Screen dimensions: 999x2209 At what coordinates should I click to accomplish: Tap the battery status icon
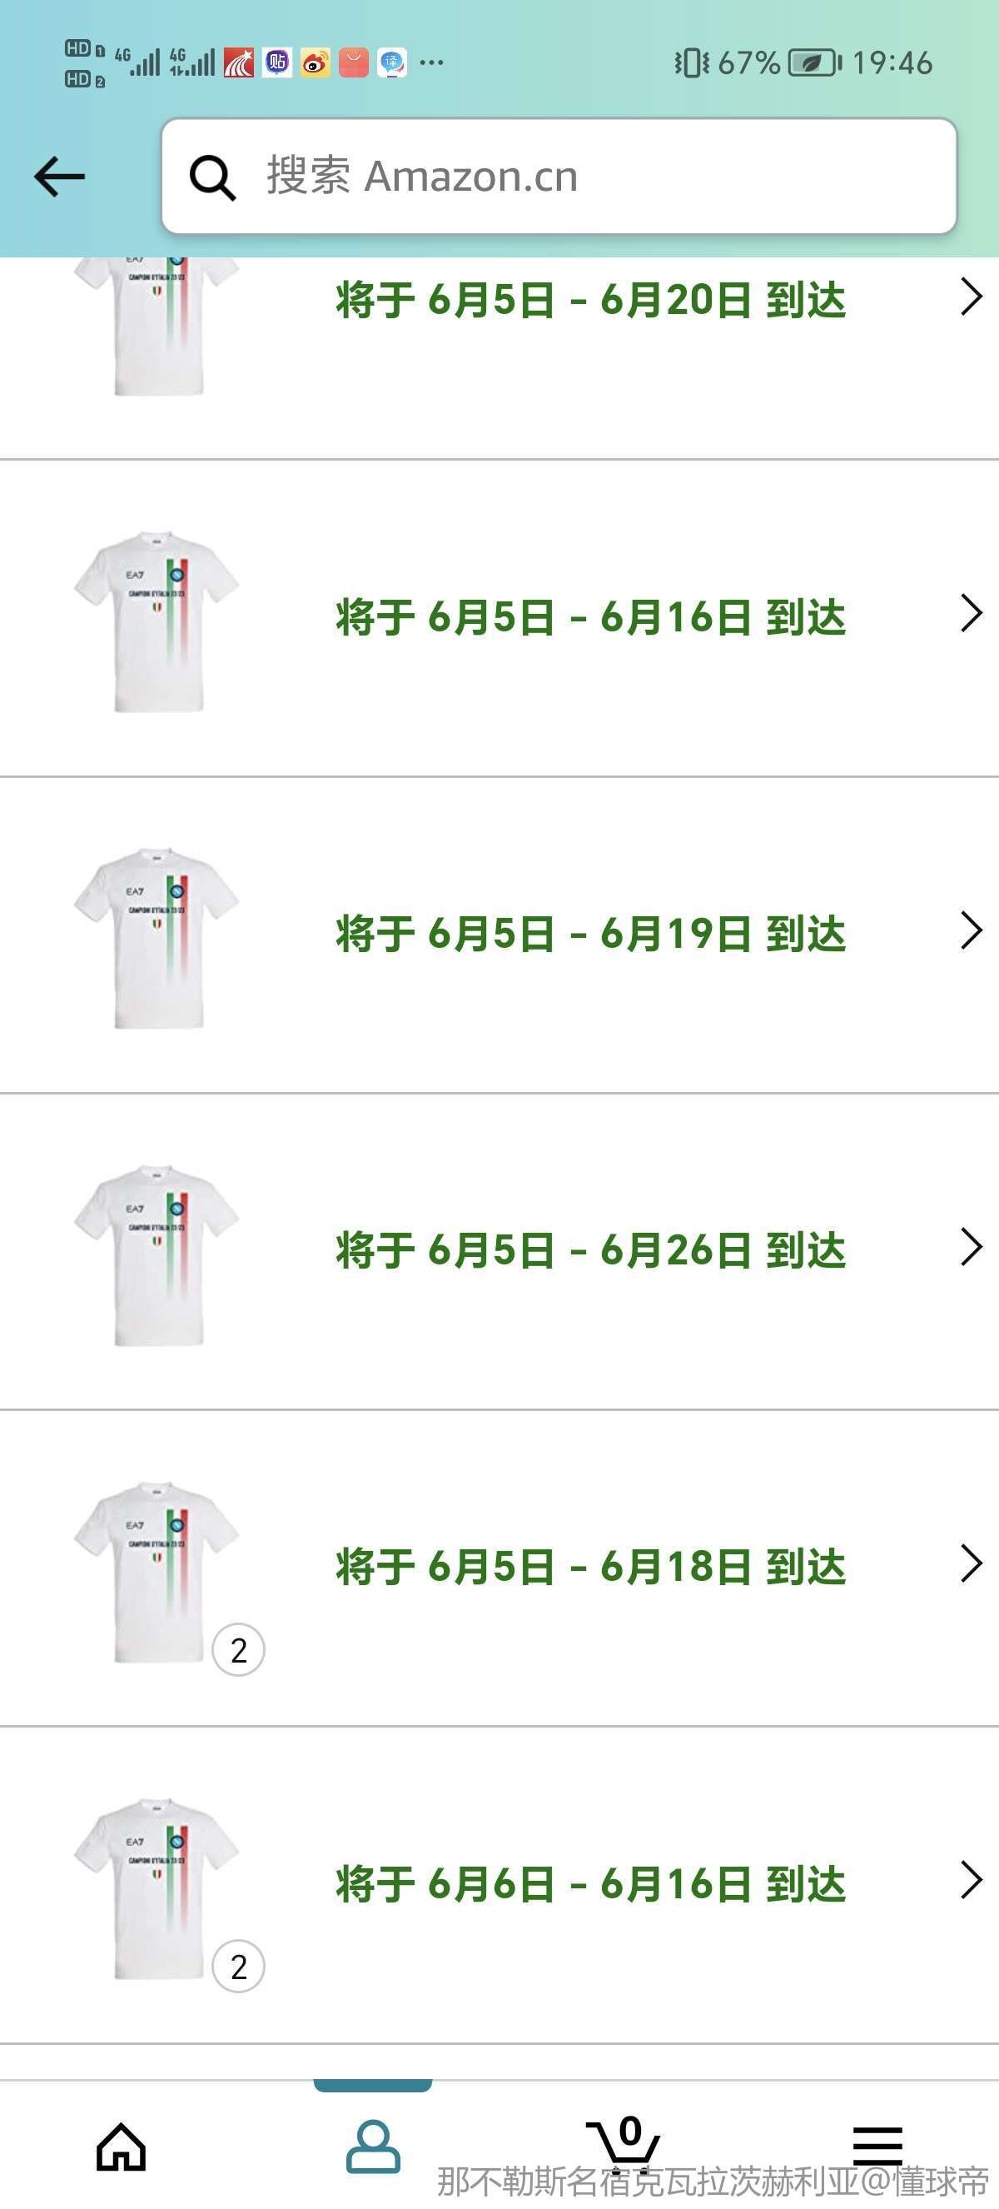814,62
